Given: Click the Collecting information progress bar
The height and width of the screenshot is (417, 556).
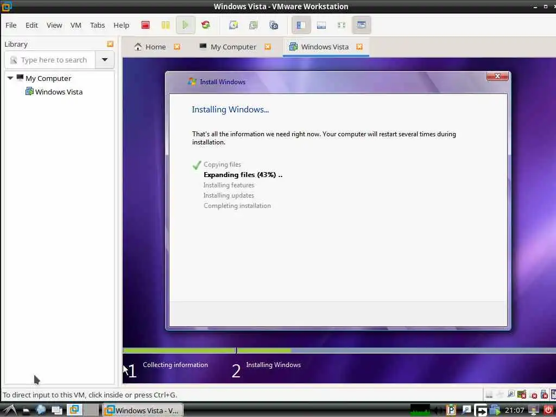Looking at the screenshot, I should (x=179, y=350).
